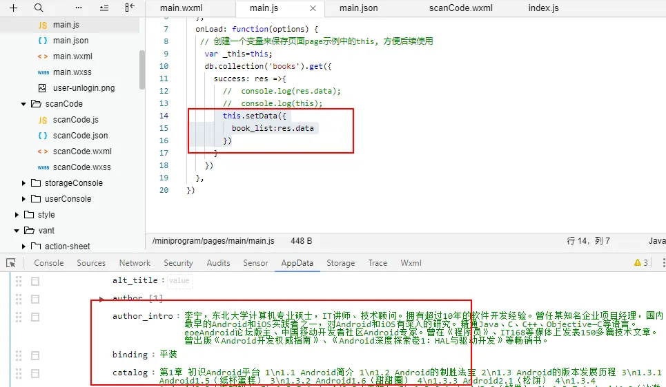Open scanCode.js from the file tree
Viewport: 666px width, 387px height.
tap(76, 120)
